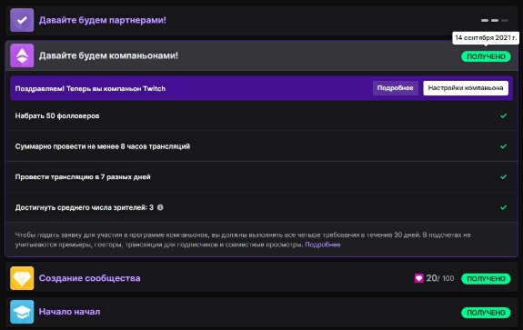Expand the "Начало начал" achievement
523x330 pixels.
[262, 312]
